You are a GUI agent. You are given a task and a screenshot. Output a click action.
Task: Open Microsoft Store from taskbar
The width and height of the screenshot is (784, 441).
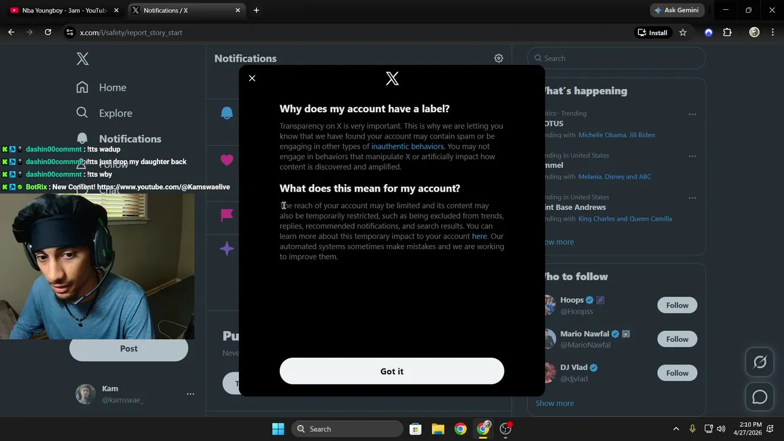(415, 429)
